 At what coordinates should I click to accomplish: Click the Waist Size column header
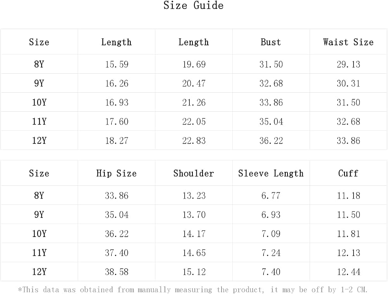click(348, 42)
